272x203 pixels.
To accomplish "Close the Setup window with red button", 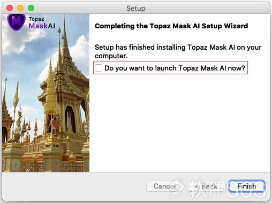I will click(x=10, y=8).
